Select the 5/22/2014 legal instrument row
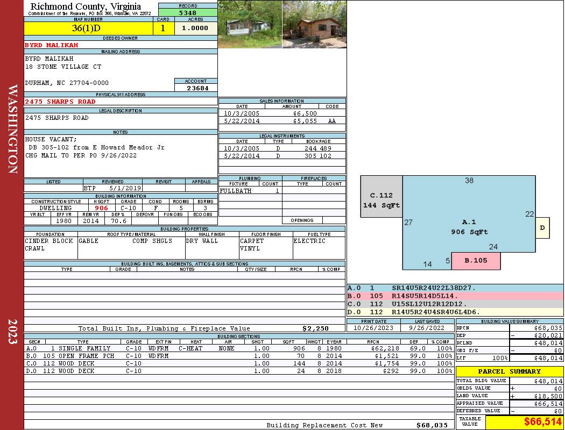Image resolution: width=565 pixels, height=430 pixels. pos(282,156)
